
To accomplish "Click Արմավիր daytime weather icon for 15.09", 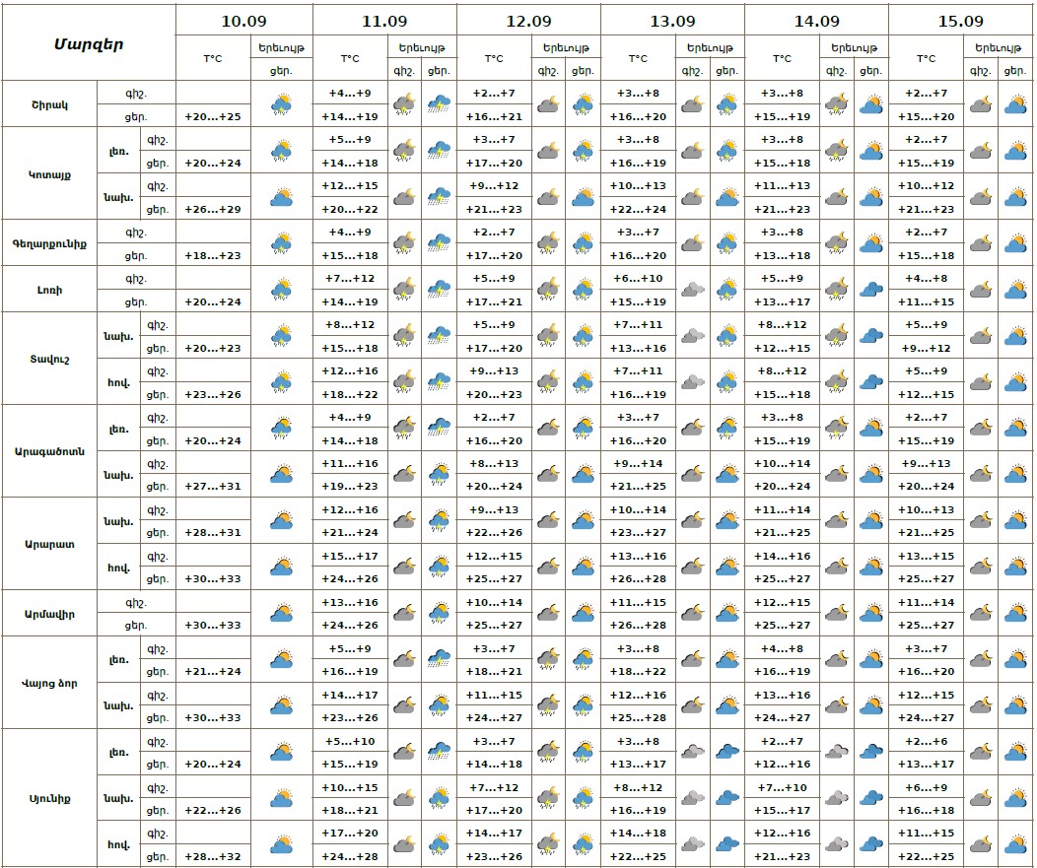I will pyautogui.click(x=1015, y=614).
